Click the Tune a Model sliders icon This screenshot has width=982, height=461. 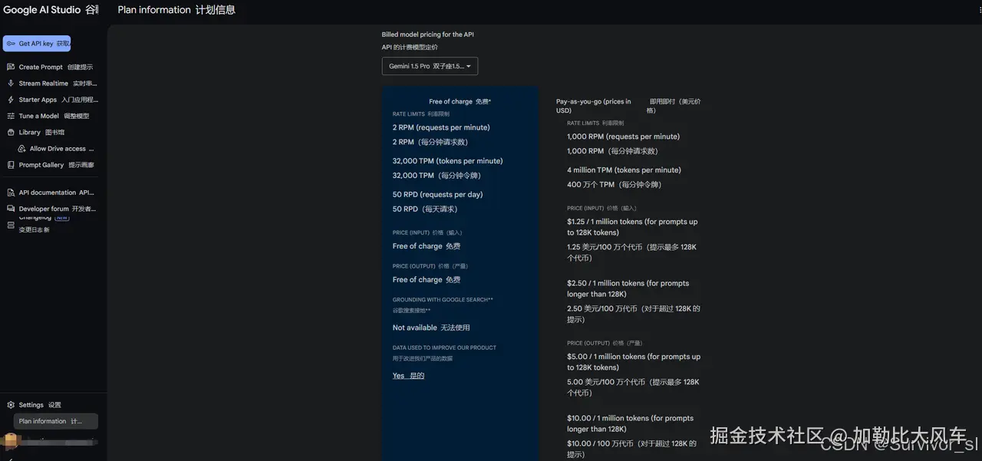(11, 116)
